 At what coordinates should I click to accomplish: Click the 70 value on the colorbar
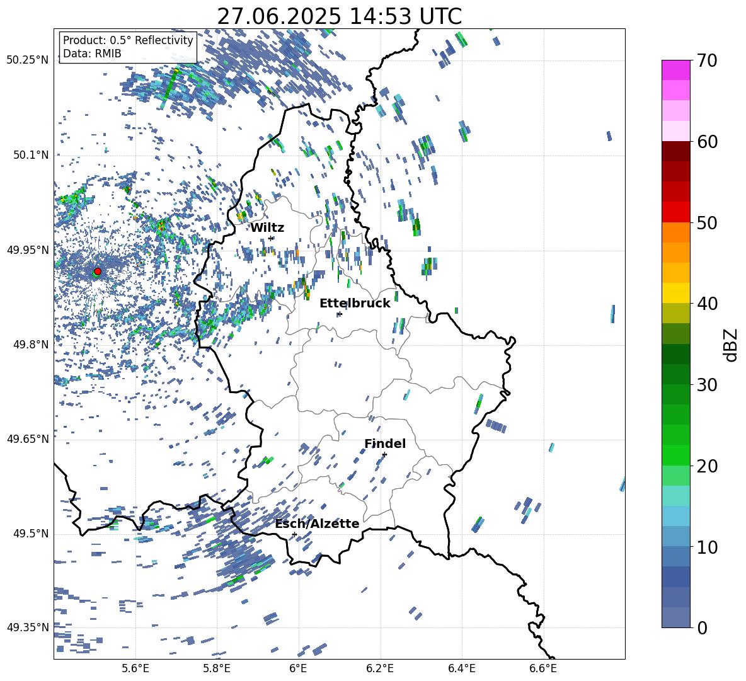click(707, 60)
